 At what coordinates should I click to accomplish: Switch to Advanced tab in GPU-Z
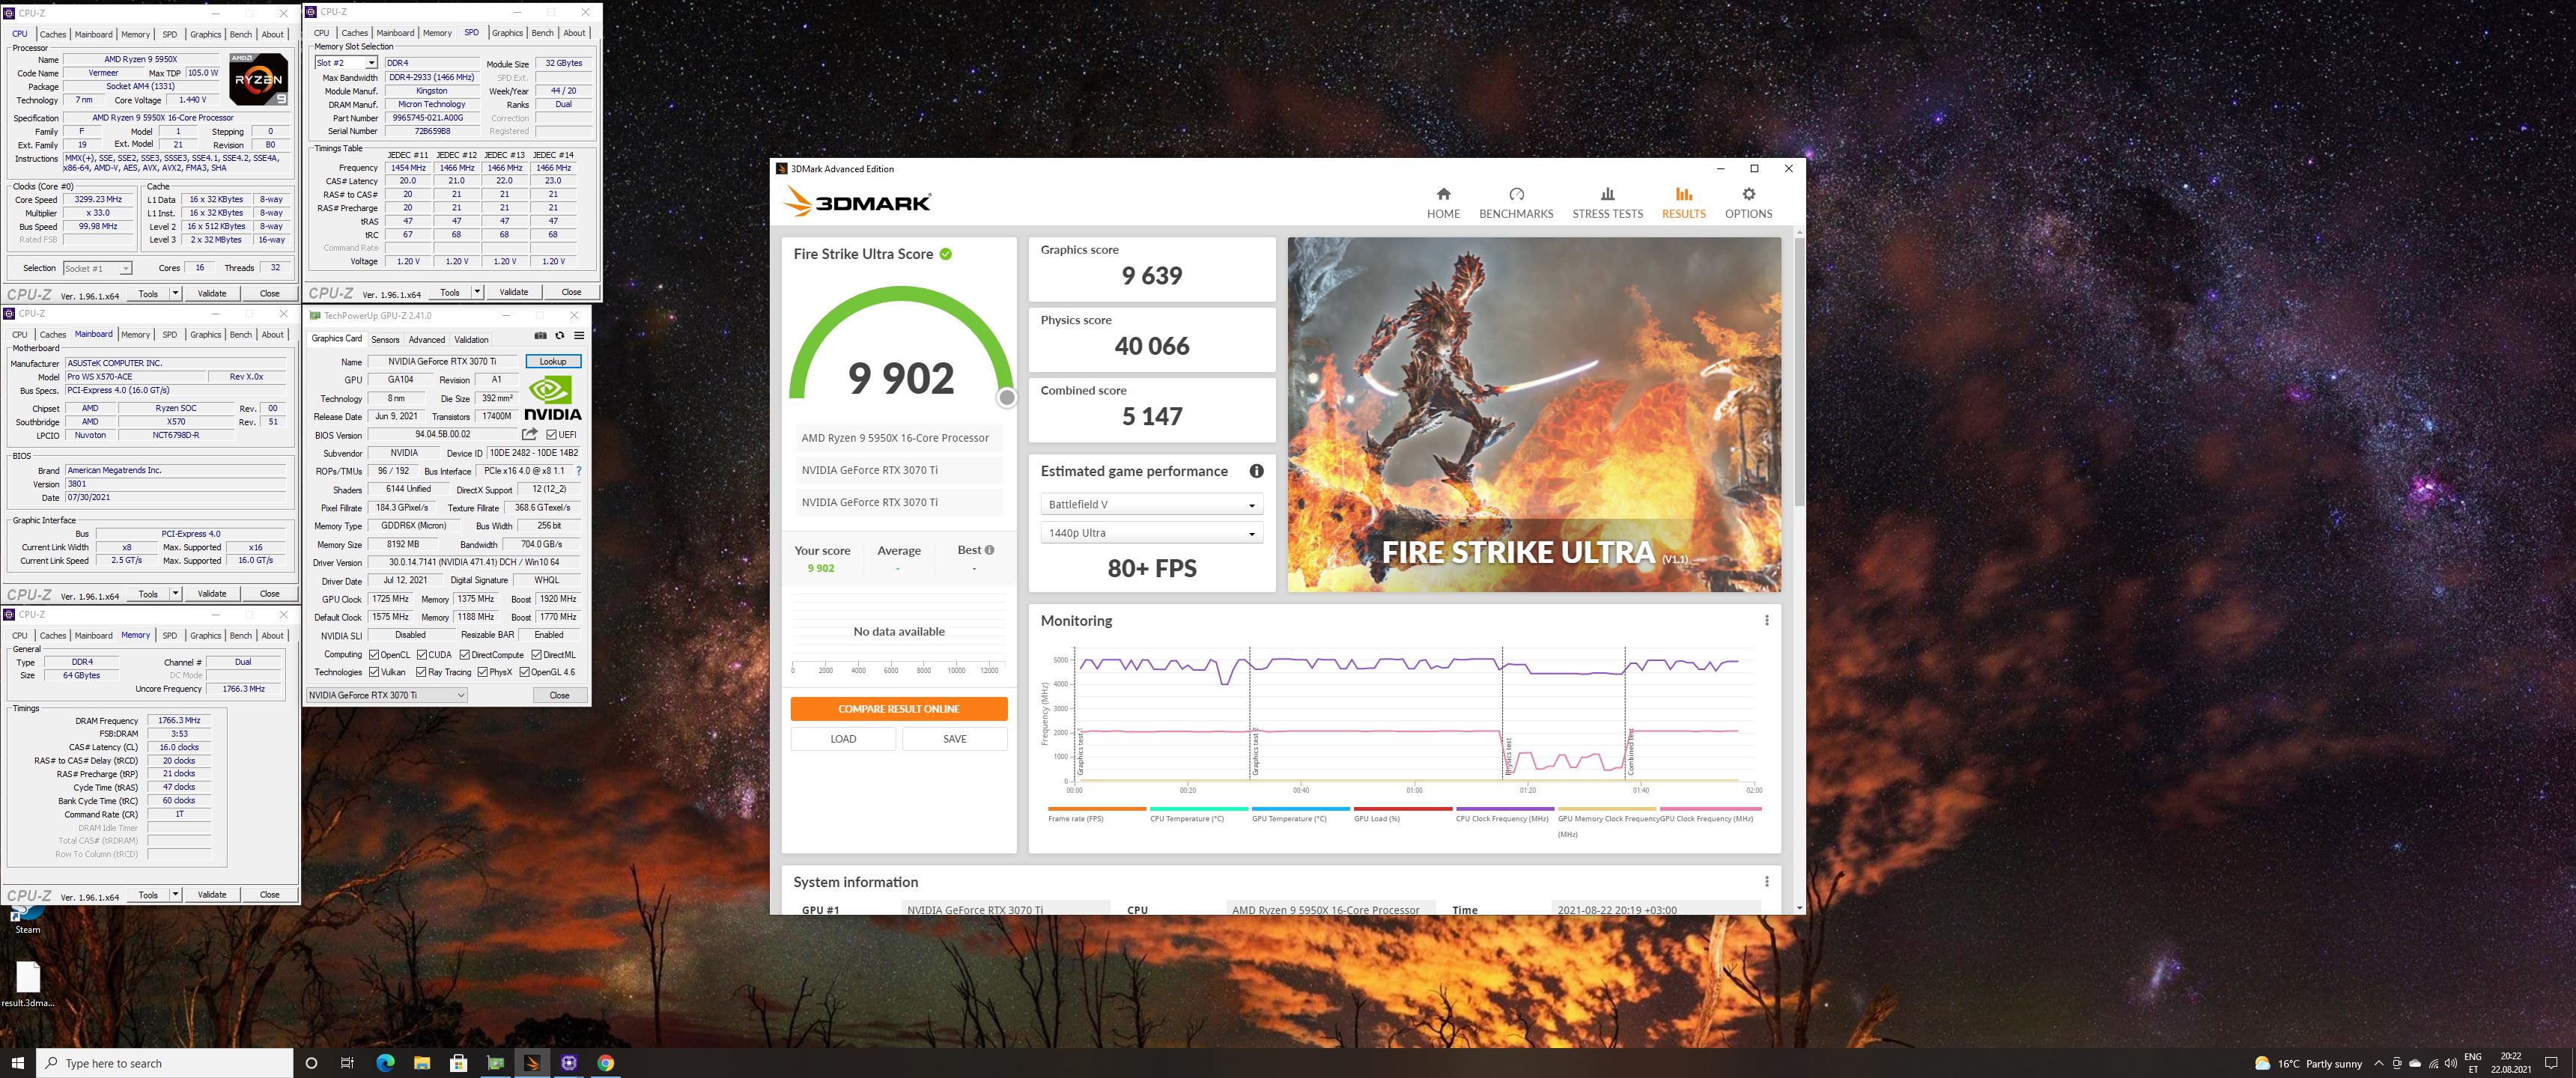427,339
